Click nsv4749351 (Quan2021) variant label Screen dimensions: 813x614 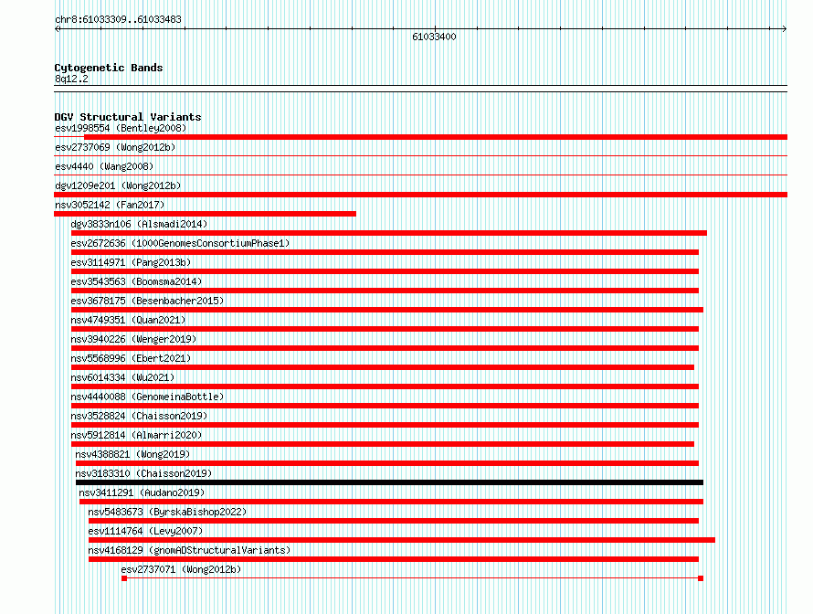128,320
